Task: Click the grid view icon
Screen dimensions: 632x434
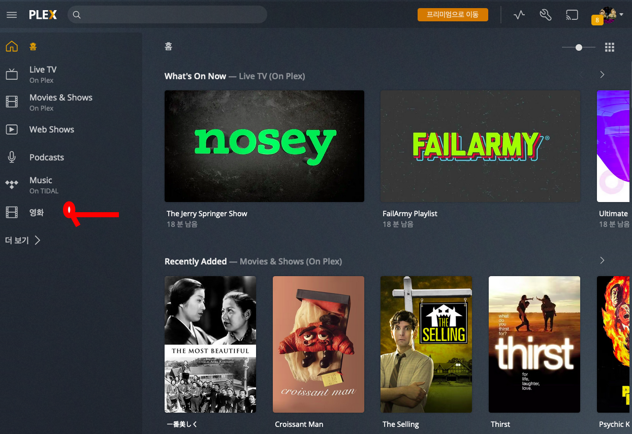Action: pos(610,47)
